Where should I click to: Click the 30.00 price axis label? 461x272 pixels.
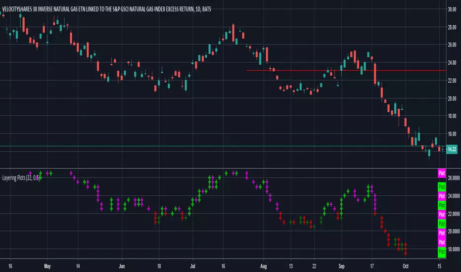452,9
